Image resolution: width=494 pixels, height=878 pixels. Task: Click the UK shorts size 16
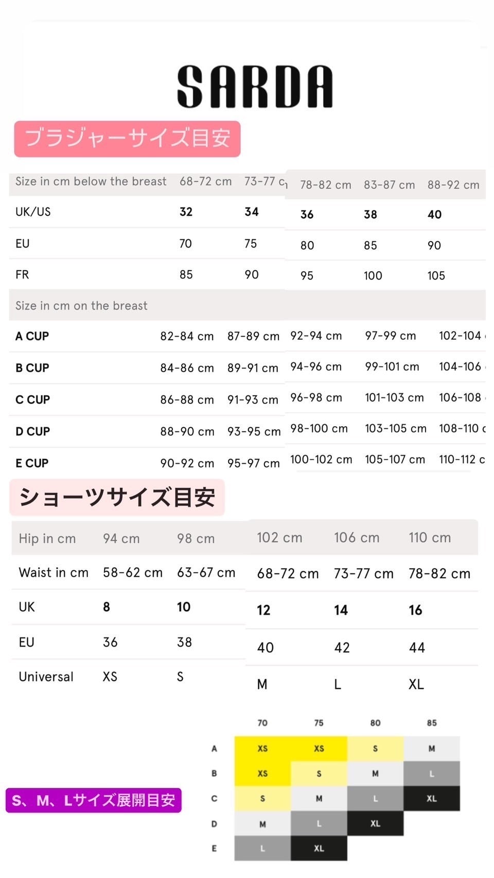[x=415, y=610]
